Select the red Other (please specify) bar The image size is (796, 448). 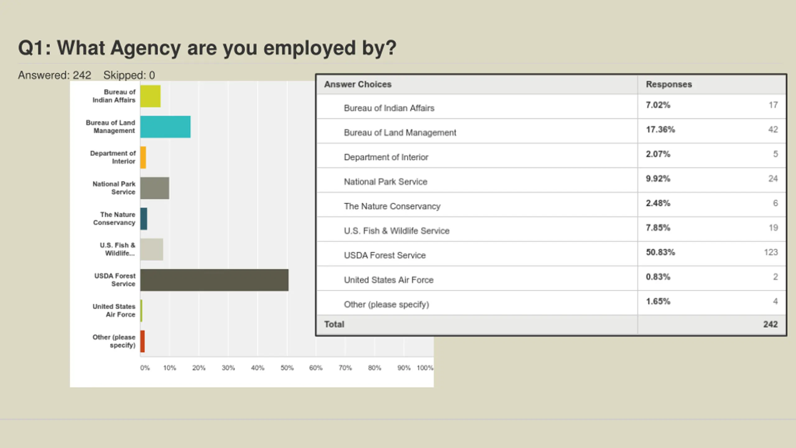[142, 341]
